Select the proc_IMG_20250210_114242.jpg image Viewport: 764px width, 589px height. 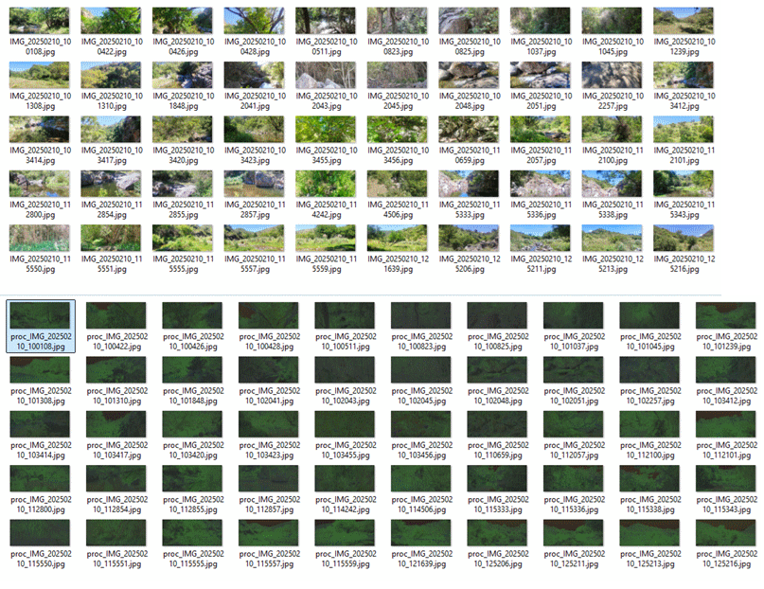345,478
